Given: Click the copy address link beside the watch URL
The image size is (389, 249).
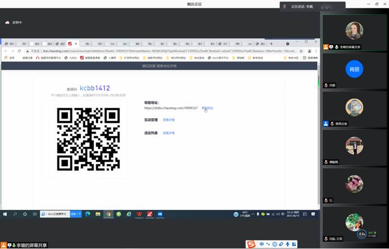Looking at the screenshot, I should coord(207,108).
